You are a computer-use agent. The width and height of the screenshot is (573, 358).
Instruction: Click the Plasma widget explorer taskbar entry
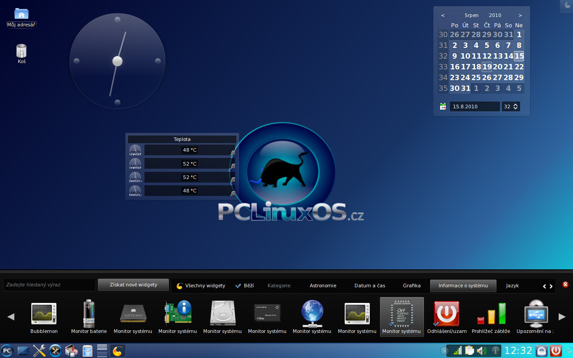click(x=118, y=351)
